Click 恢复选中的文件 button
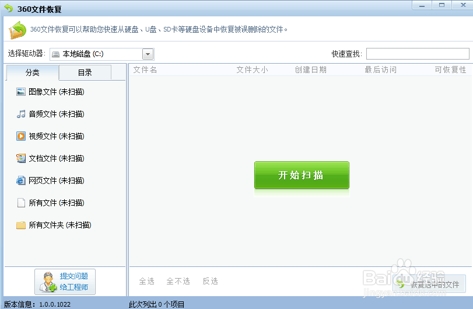 (x=429, y=284)
